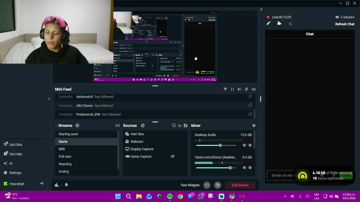Pause the Mini Feed alert queue
The height and width of the screenshot is (202, 360).
coord(232,89)
